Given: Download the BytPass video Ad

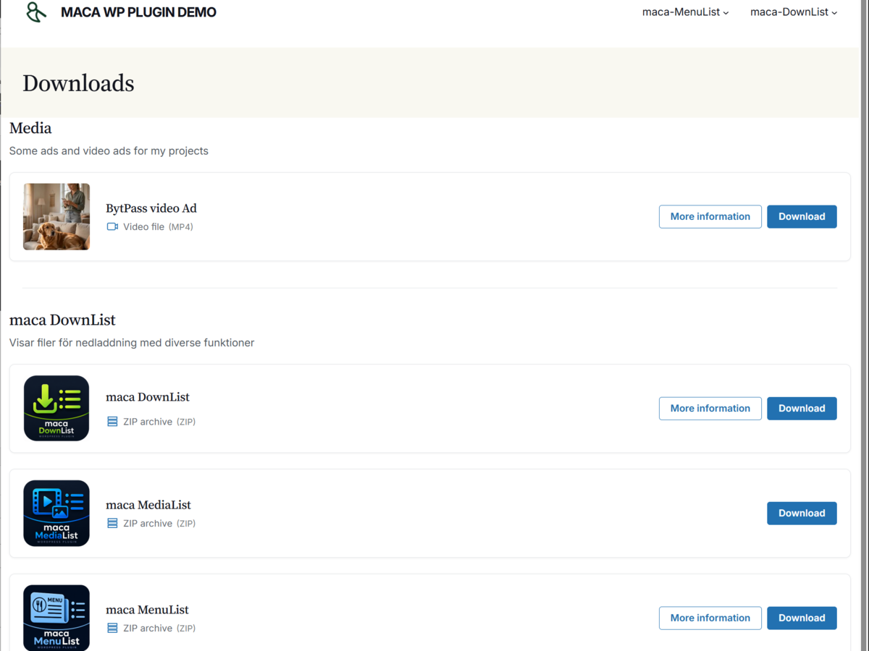Looking at the screenshot, I should [x=802, y=216].
